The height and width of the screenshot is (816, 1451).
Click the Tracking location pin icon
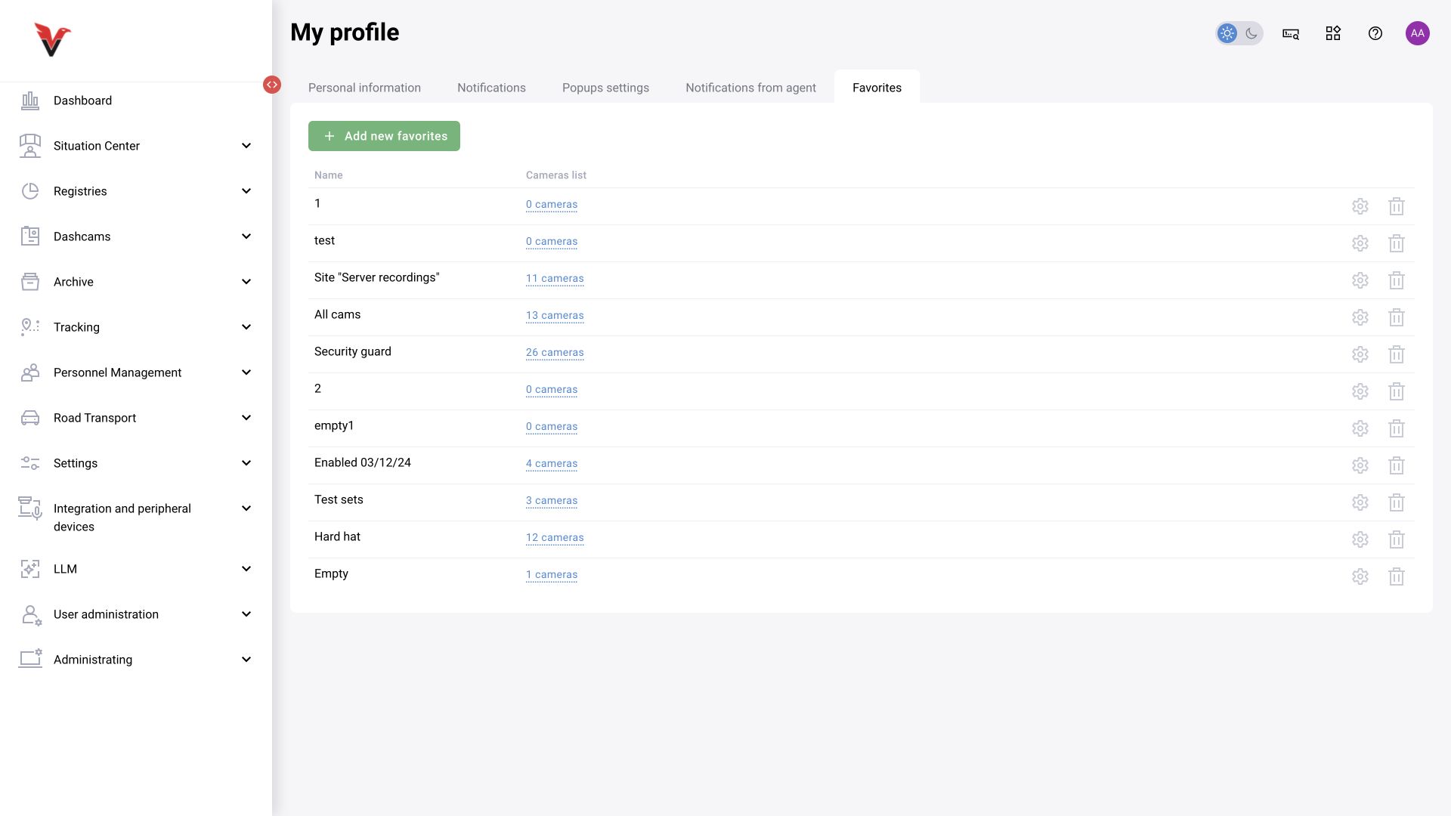click(x=30, y=327)
